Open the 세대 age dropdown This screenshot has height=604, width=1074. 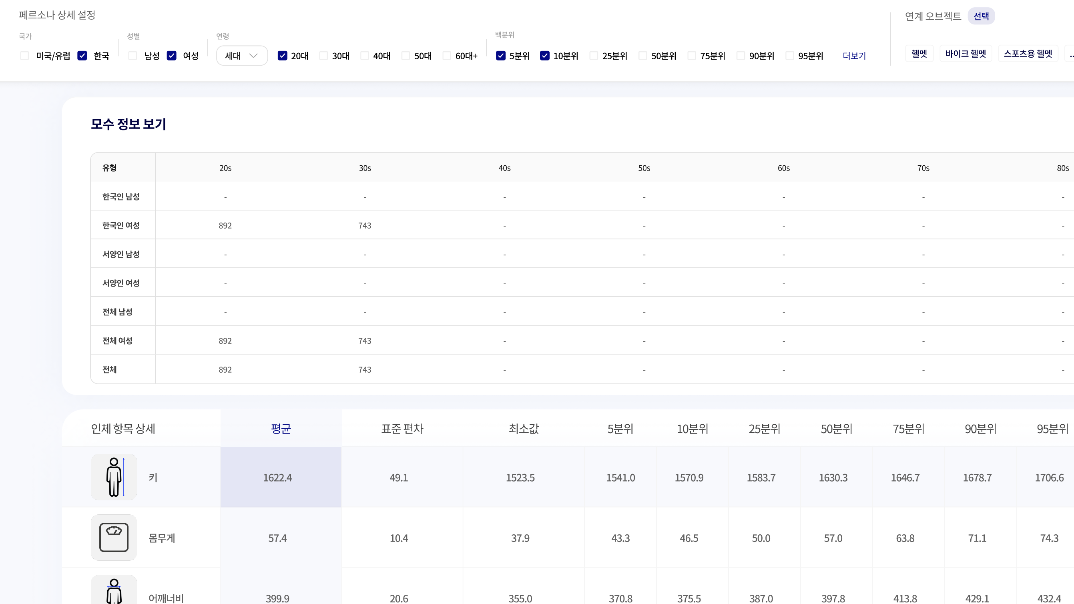point(242,56)
